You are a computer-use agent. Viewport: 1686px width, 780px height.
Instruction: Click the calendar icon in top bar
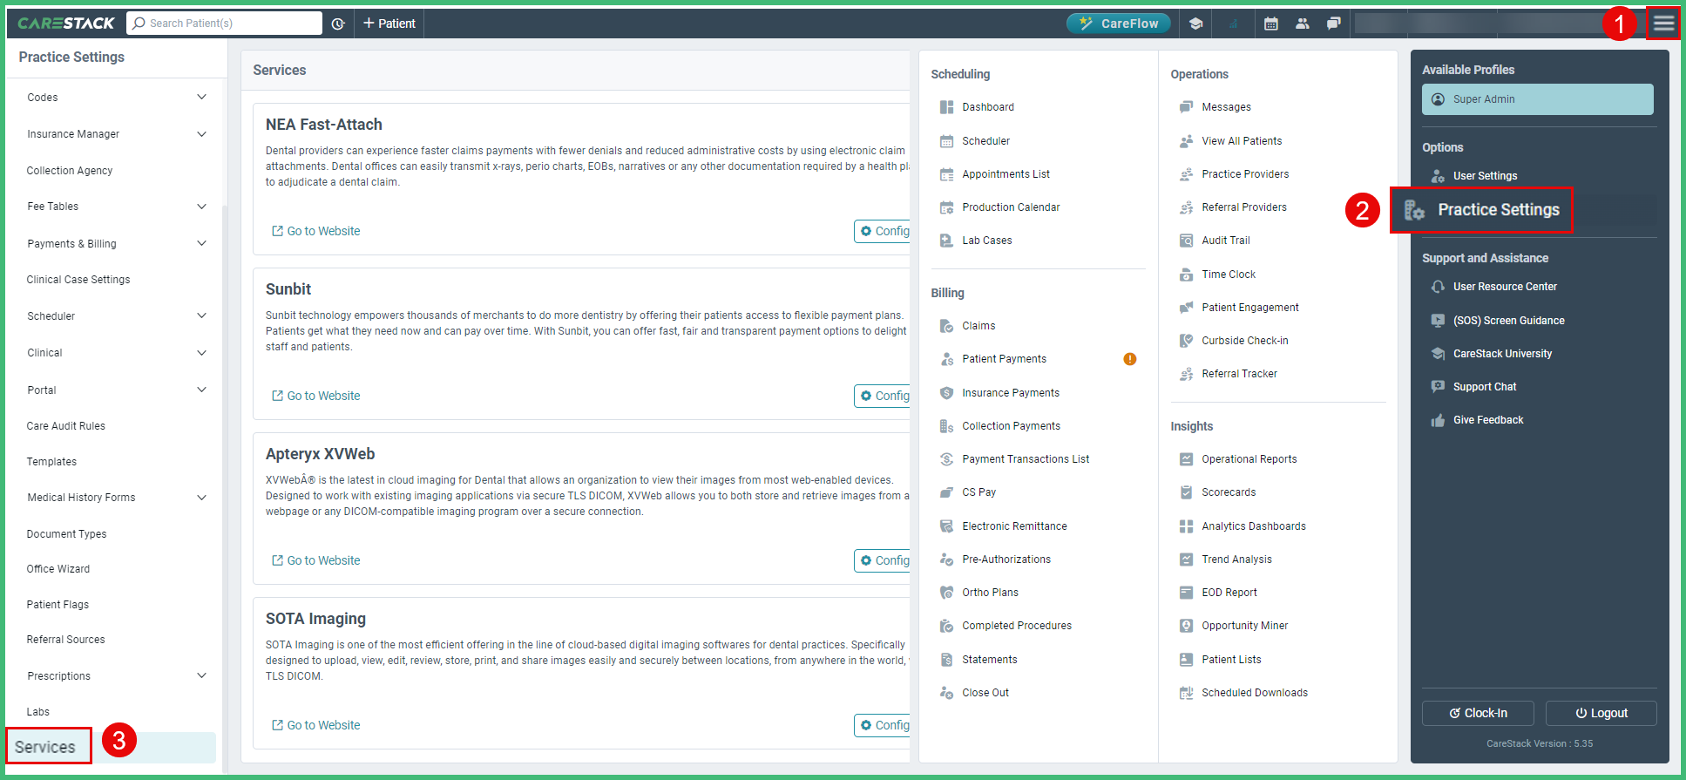[1271, 24]
